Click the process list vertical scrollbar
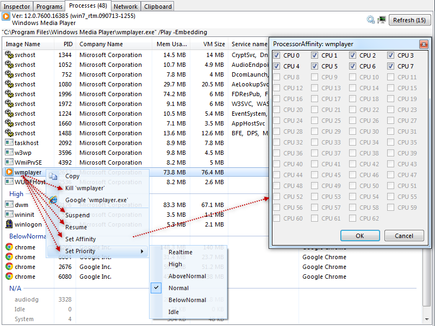 (427, 277)
